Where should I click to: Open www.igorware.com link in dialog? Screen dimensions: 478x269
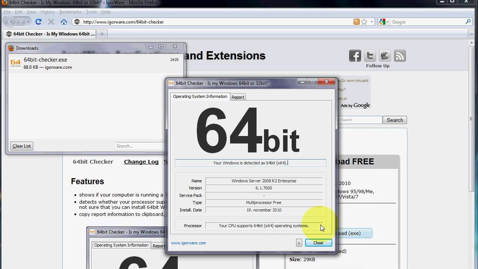(189, 243)
